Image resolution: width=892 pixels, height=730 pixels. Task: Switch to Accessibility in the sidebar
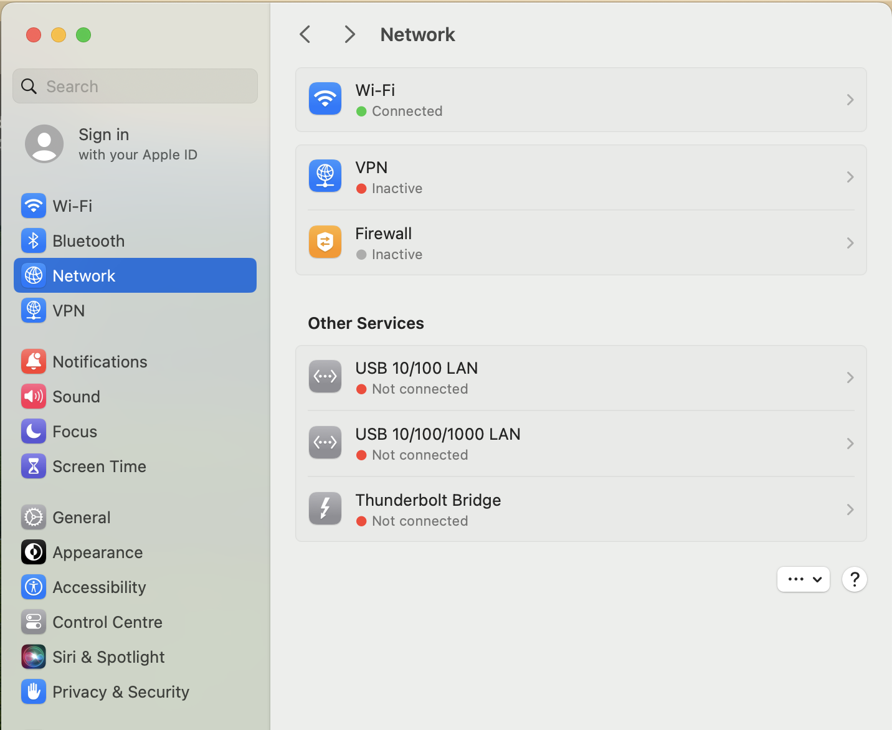click(99, 587)
